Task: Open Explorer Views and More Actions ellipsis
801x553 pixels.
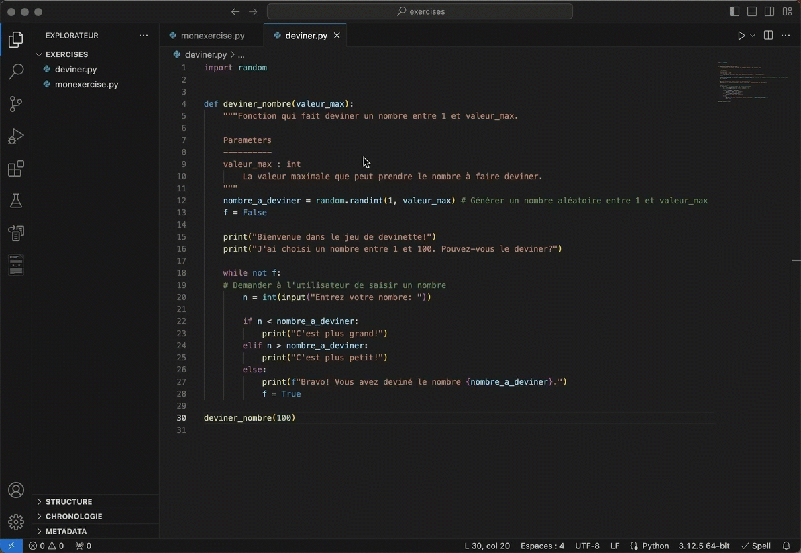Action: pos(144,36)
